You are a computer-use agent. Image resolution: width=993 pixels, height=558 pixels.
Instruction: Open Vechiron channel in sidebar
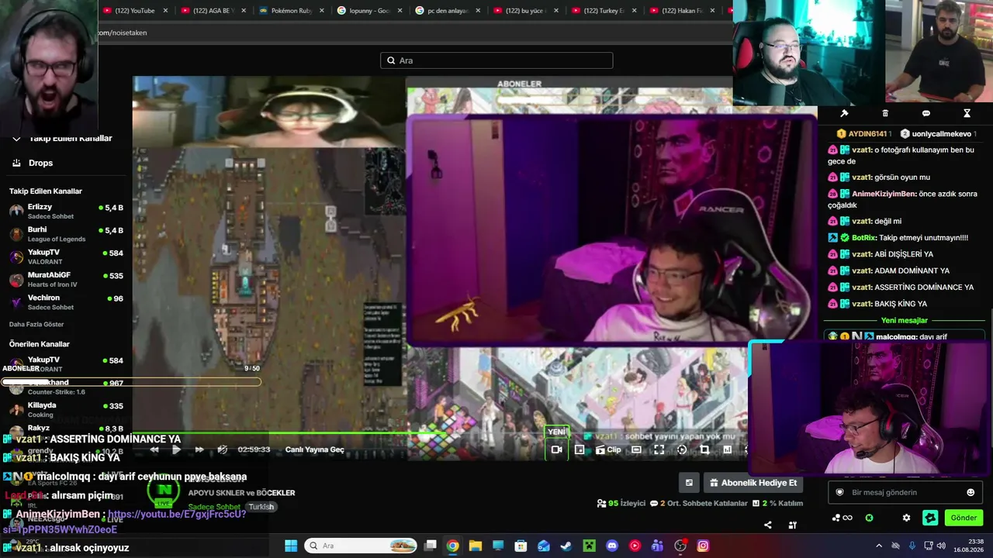(x=66, y=301)
